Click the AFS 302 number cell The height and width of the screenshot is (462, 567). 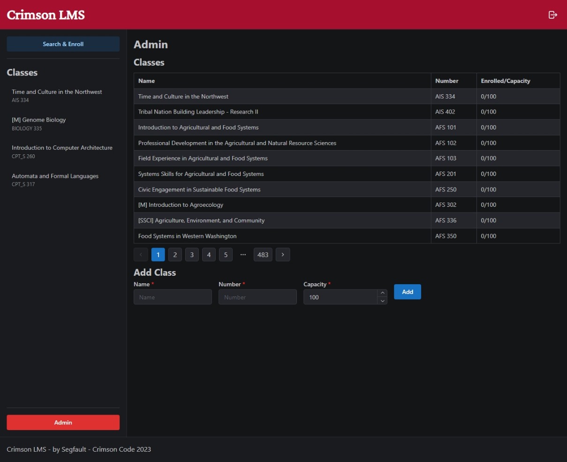coord(454,205)
